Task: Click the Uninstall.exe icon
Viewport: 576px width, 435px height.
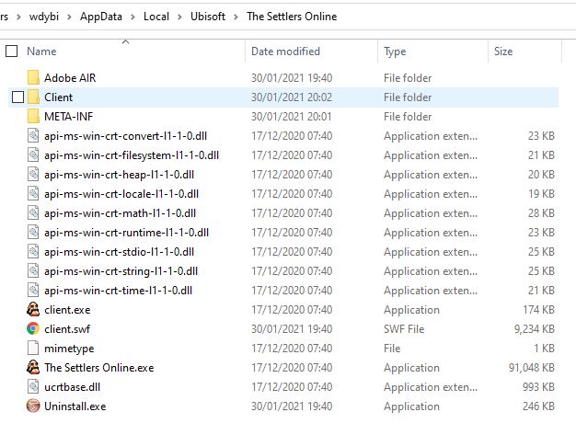Action: tap(33, 406)
